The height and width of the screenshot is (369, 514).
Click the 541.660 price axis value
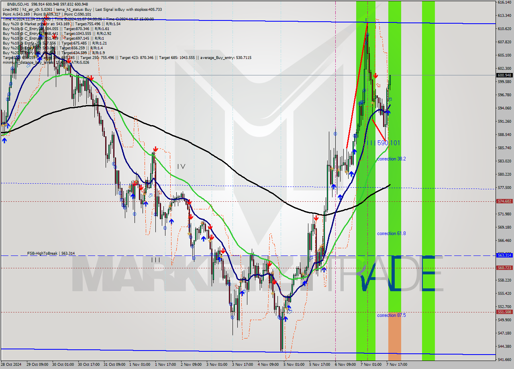tap(504, 359)
